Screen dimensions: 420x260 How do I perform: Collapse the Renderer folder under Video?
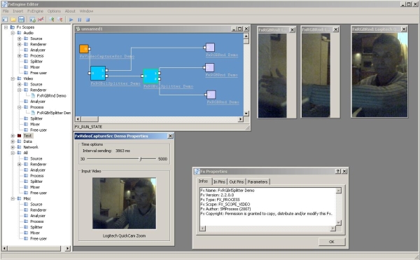click(x=20, y=90)
